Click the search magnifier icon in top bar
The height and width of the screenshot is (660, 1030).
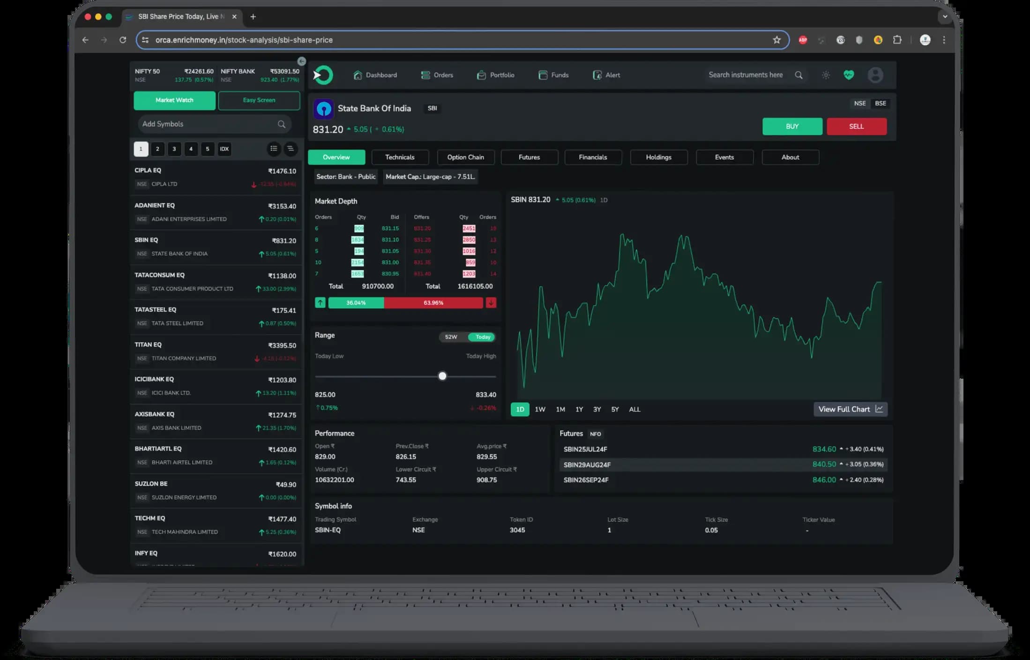[799, 75]
